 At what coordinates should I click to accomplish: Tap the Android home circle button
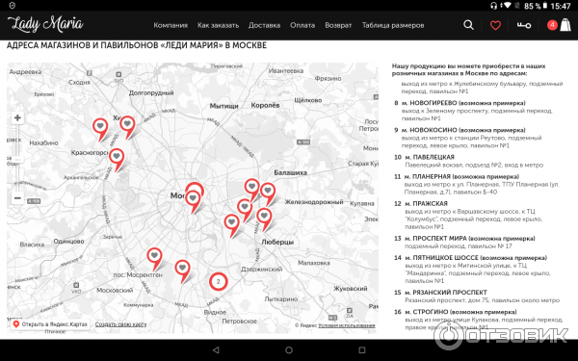(x=289, y=350)
